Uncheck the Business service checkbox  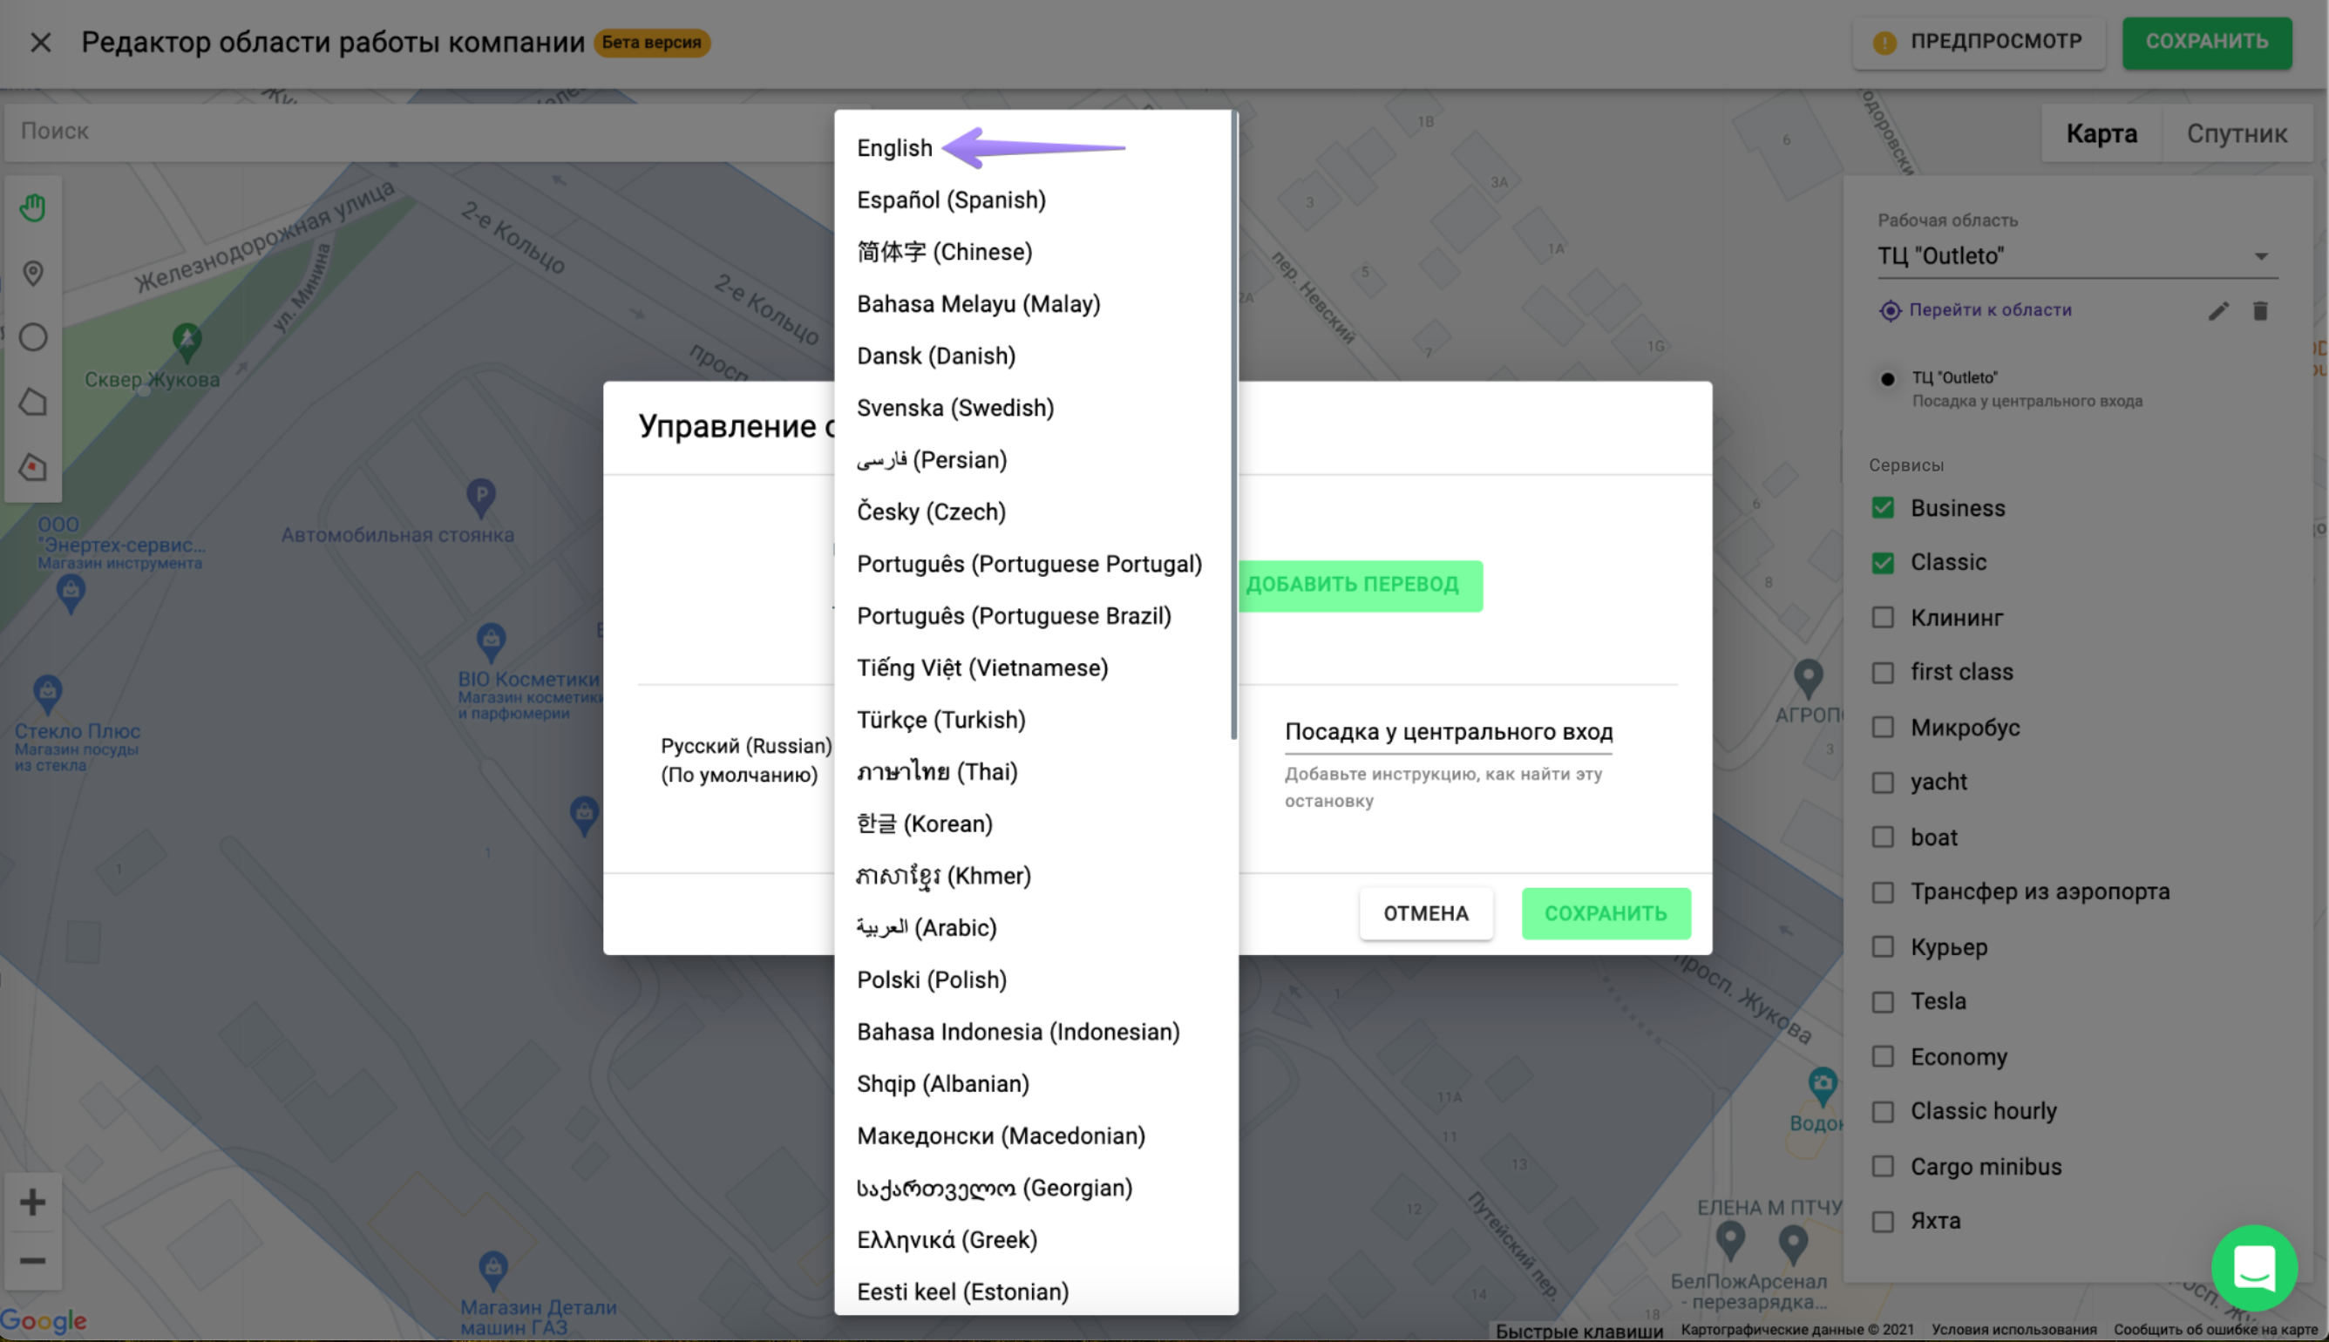pyautogui.click(x=1883, y=508)
